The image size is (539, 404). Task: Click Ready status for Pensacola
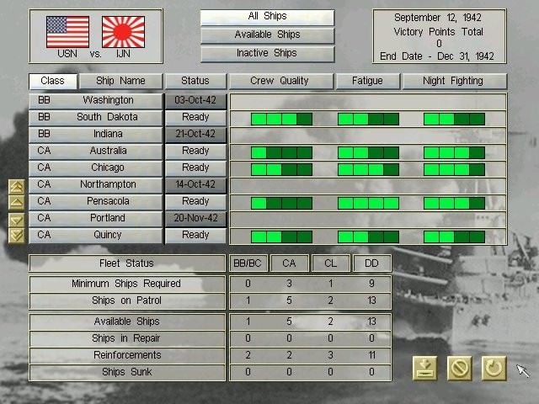195,201
